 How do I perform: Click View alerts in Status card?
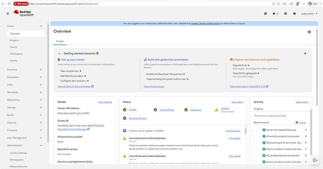[x=237, y=102]
